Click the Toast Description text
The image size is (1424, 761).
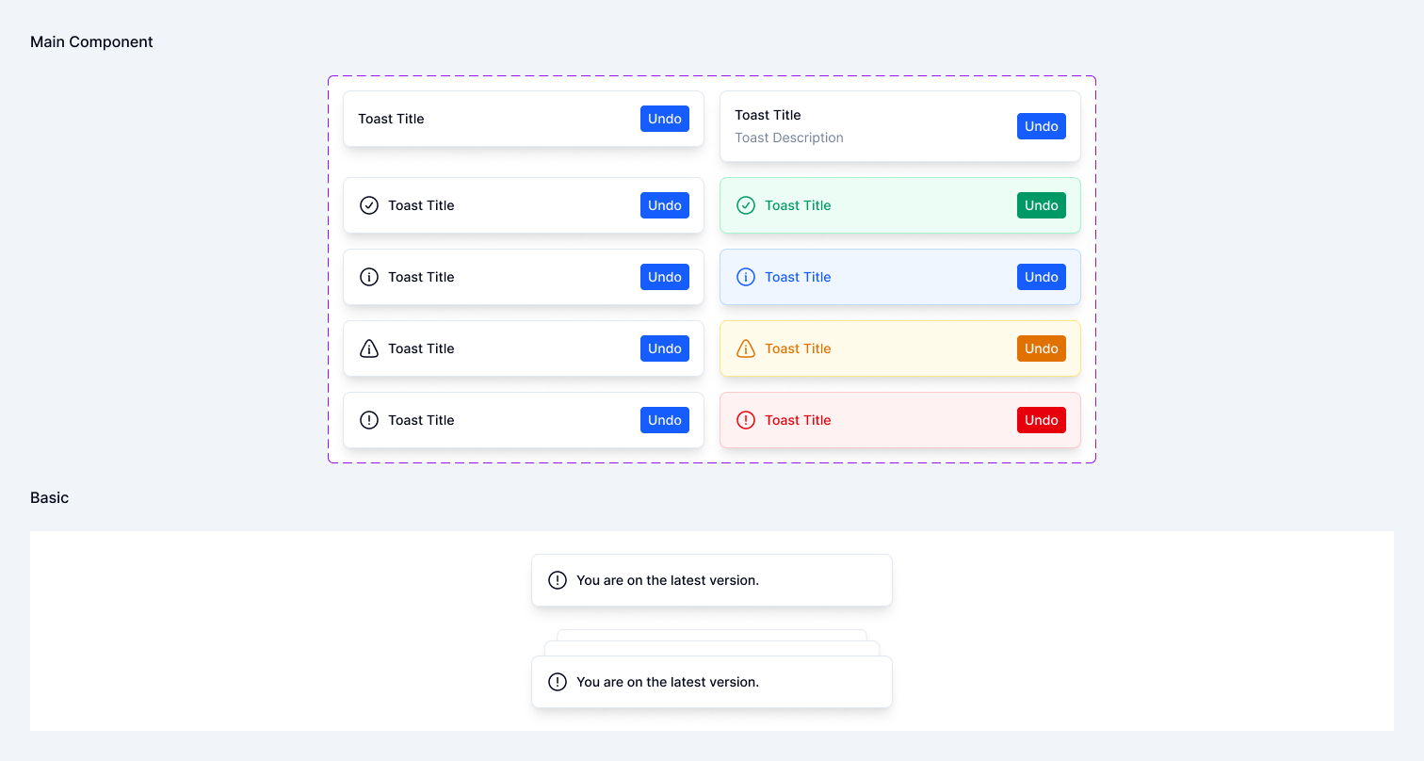click(x=788, y=138)
